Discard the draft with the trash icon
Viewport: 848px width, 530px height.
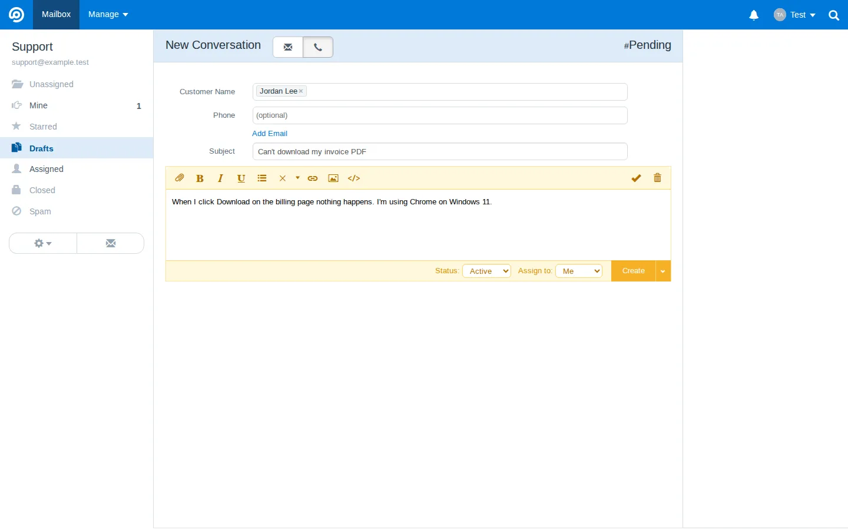point(658,178)
